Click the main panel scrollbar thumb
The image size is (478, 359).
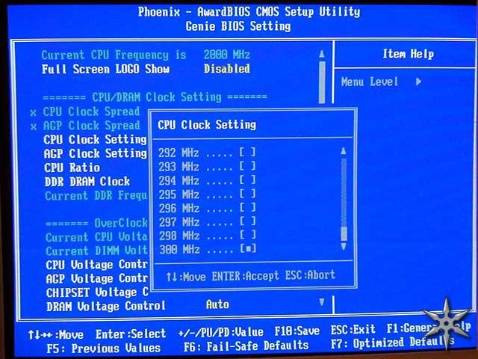(x=322, y=82)
